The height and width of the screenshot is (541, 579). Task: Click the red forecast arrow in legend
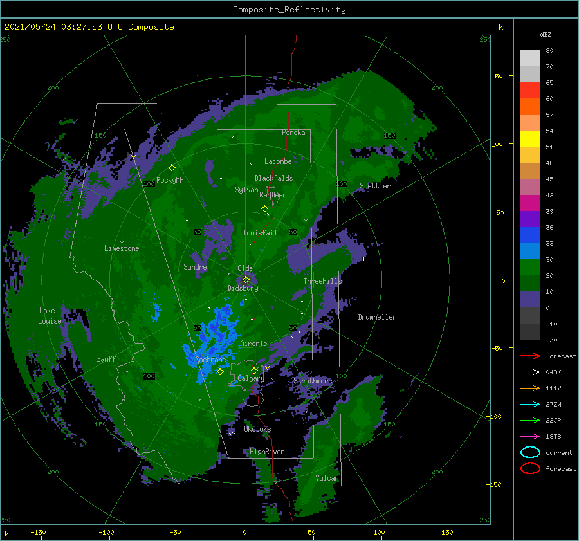coord(530,356)
